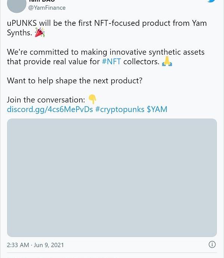The image size is (224, 258).
Task: Click the 2:33 AM · Jun 9, 2021 timestamp
Action: 35,245
